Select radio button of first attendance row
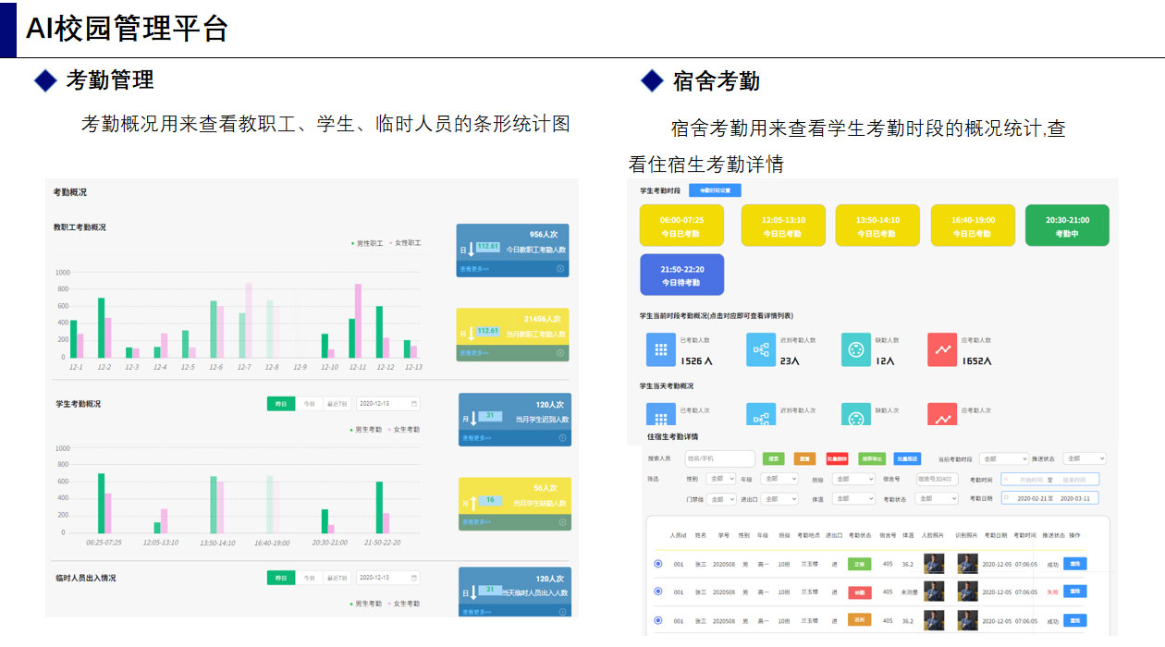1165x647 pixels. pos(658,564)
